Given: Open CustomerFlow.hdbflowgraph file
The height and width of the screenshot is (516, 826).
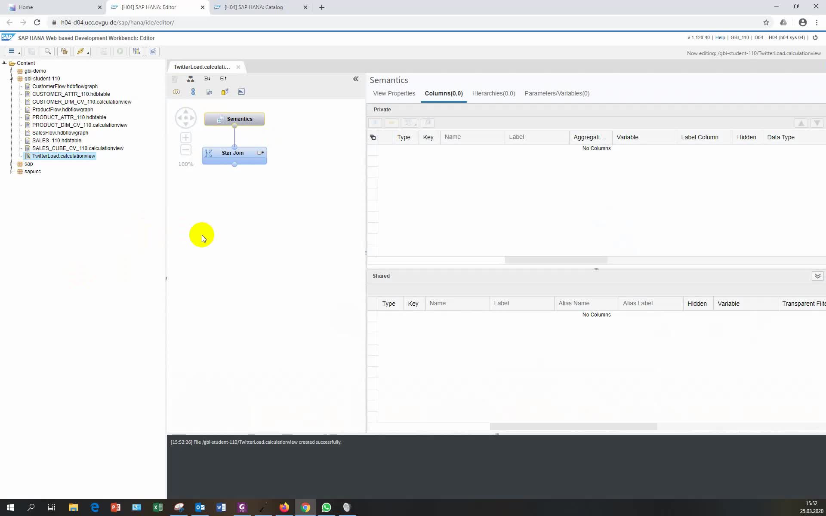Looking at the screenshot, I should (x=65, y=86).
